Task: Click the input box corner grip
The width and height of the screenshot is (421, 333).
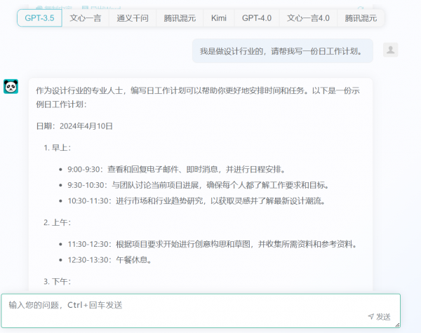Action: (x=397, y=325)
